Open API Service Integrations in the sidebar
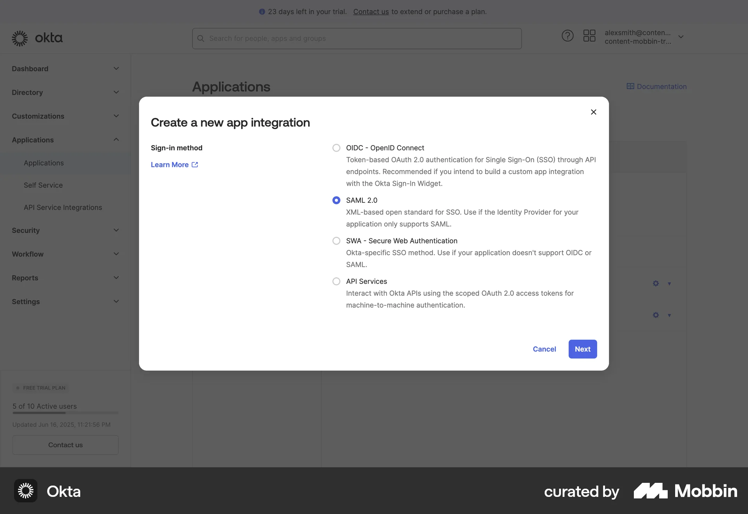 coord(62,207)
